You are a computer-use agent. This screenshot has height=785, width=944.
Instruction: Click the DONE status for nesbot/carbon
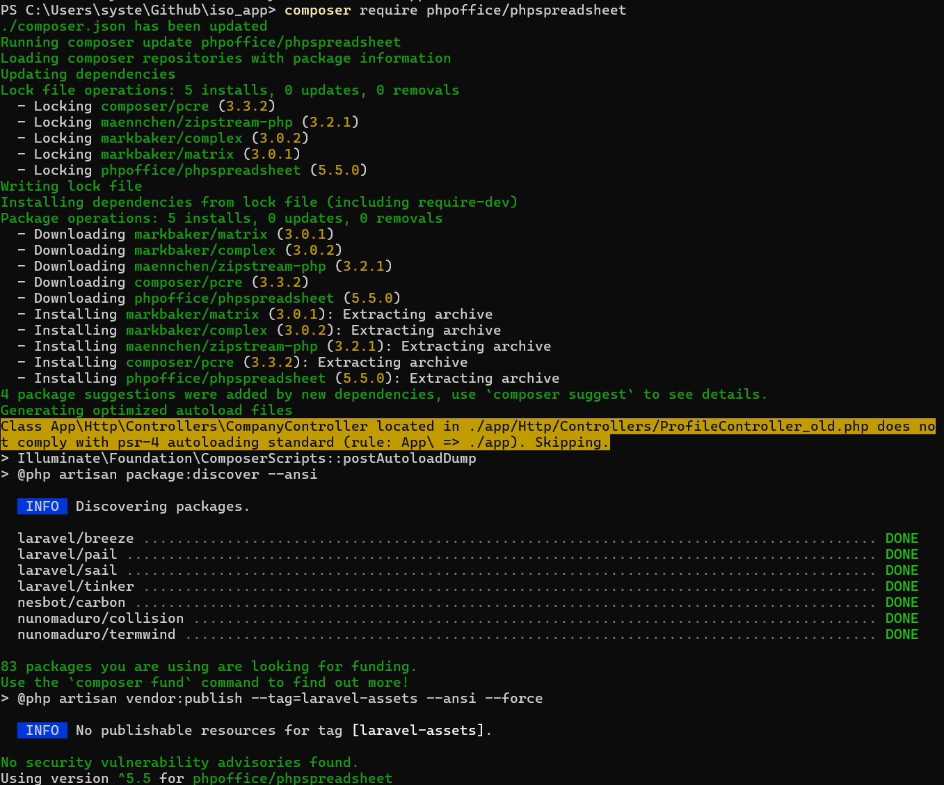click(x=902, y=602)
